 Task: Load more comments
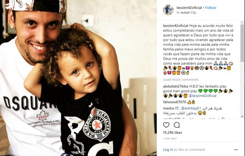181,80
